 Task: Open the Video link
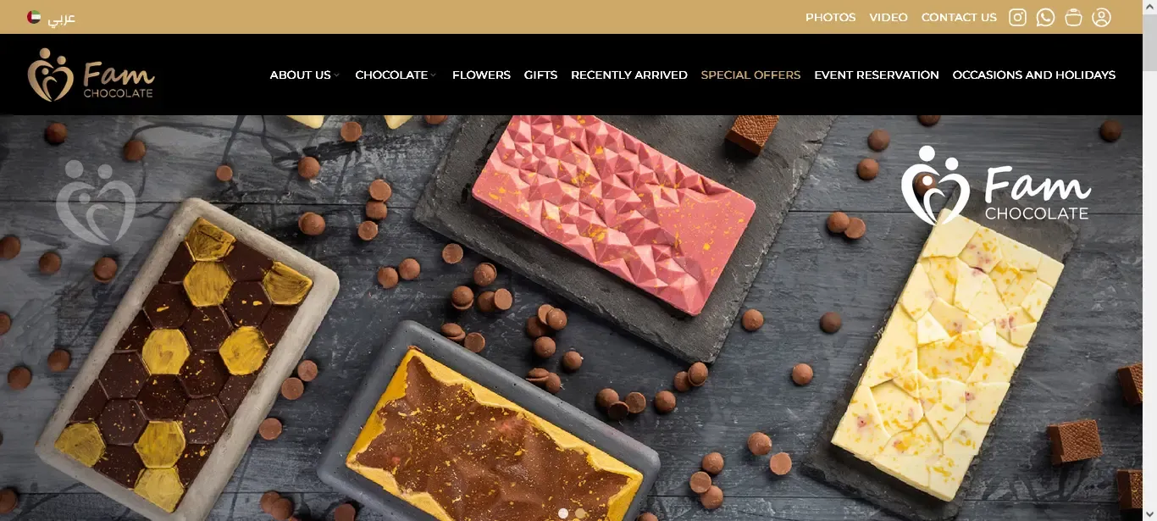[x=889, y=17]
